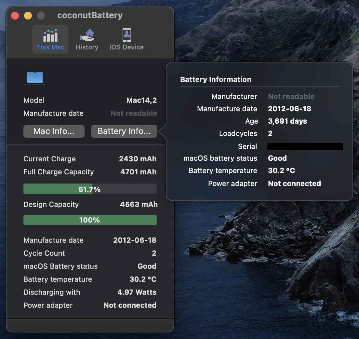Click the Current Charge value 2430 mAh
Screen dimensions: 359x339
coord(138,159)
